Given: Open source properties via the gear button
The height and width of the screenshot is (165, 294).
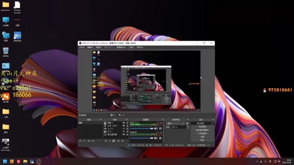Looking at the screenshot, I should [113, 115].
